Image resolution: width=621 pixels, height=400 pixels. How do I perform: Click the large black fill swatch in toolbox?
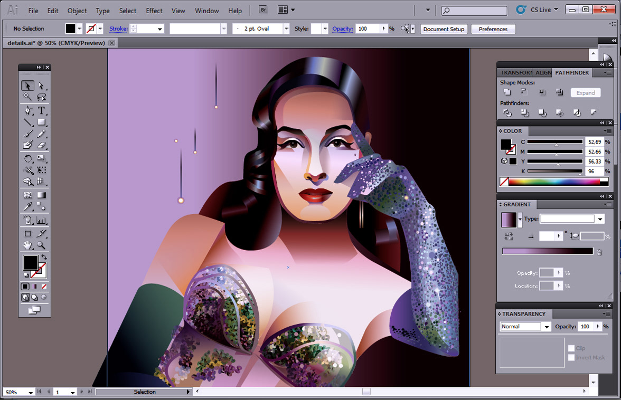point(30,263)
